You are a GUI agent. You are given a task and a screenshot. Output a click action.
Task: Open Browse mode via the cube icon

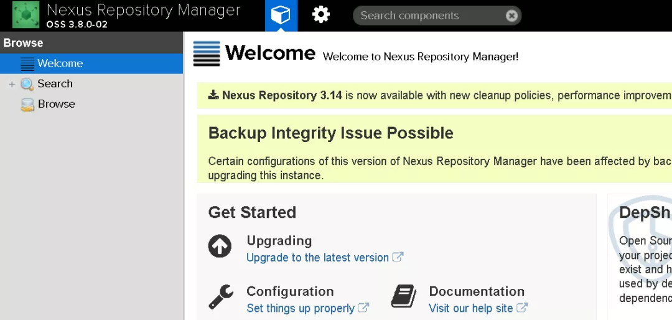pos(281,15)
